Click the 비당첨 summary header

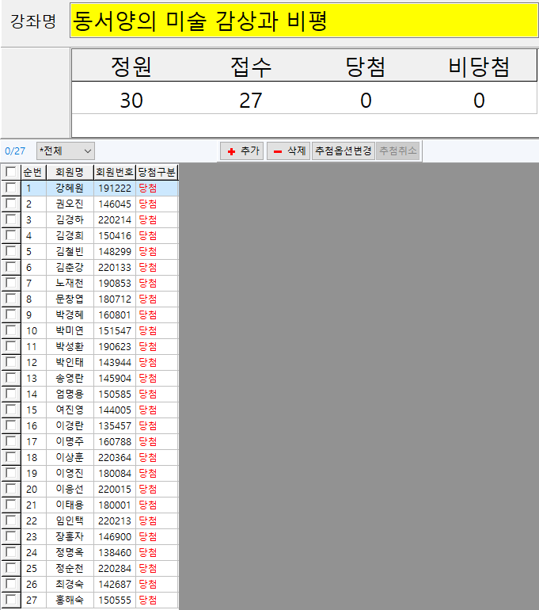pos(479,67)
